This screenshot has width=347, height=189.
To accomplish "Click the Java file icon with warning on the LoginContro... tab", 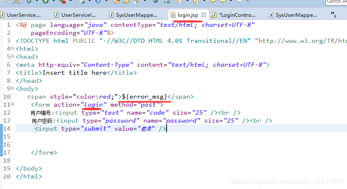I will click(x=214, y=15).
